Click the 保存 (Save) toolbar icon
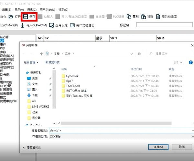194x161 pixels. [x=25, y=16]
